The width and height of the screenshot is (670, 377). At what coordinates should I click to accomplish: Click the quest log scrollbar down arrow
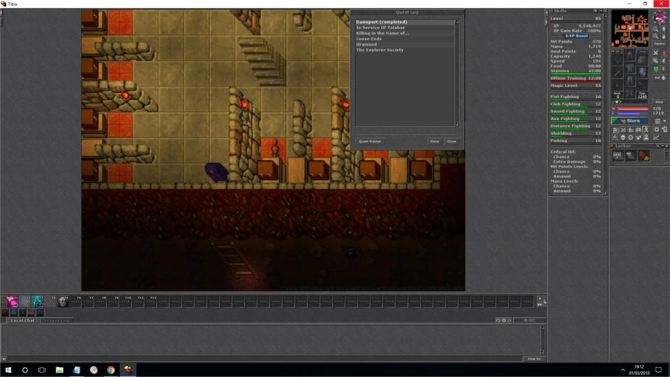point(457,124)
